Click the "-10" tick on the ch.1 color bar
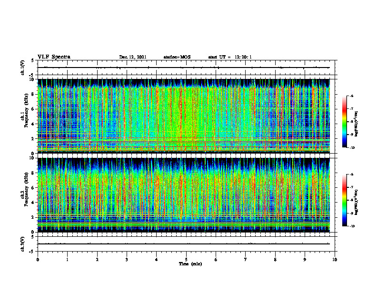The image size is (377, 291). pos(352,148)
